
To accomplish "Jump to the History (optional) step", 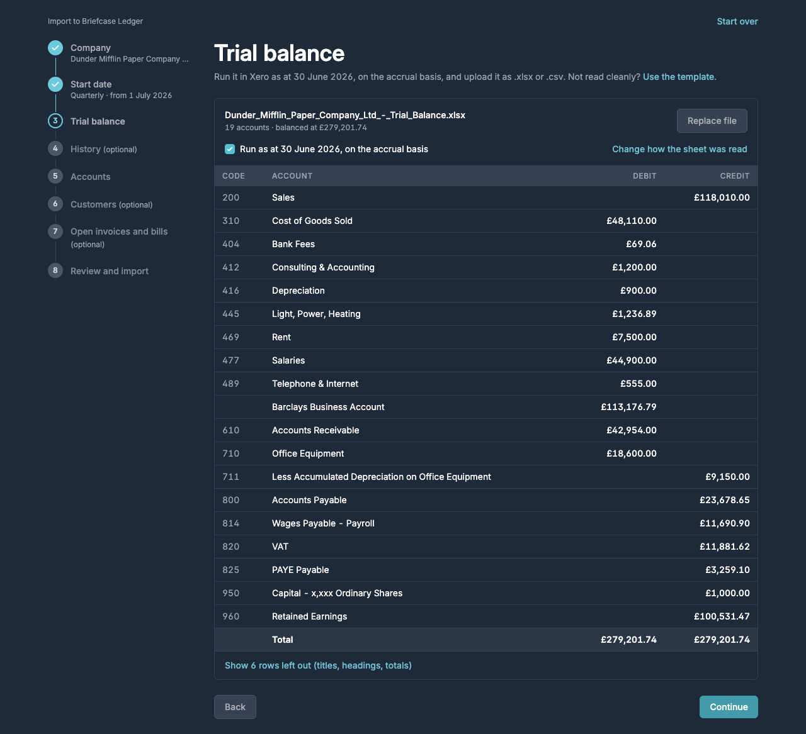I will [x=104, y=149].
